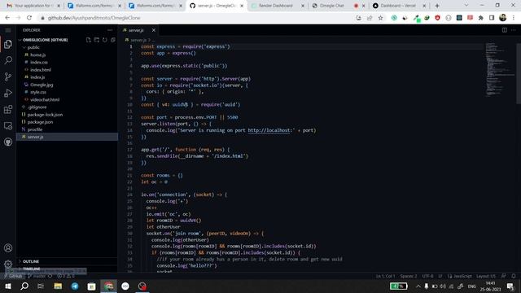This screenshot has height=293, width=521.
Task: Switch to the Dashboard – Vercel tab
Action: pyautogui.click(x=399, y=6)
